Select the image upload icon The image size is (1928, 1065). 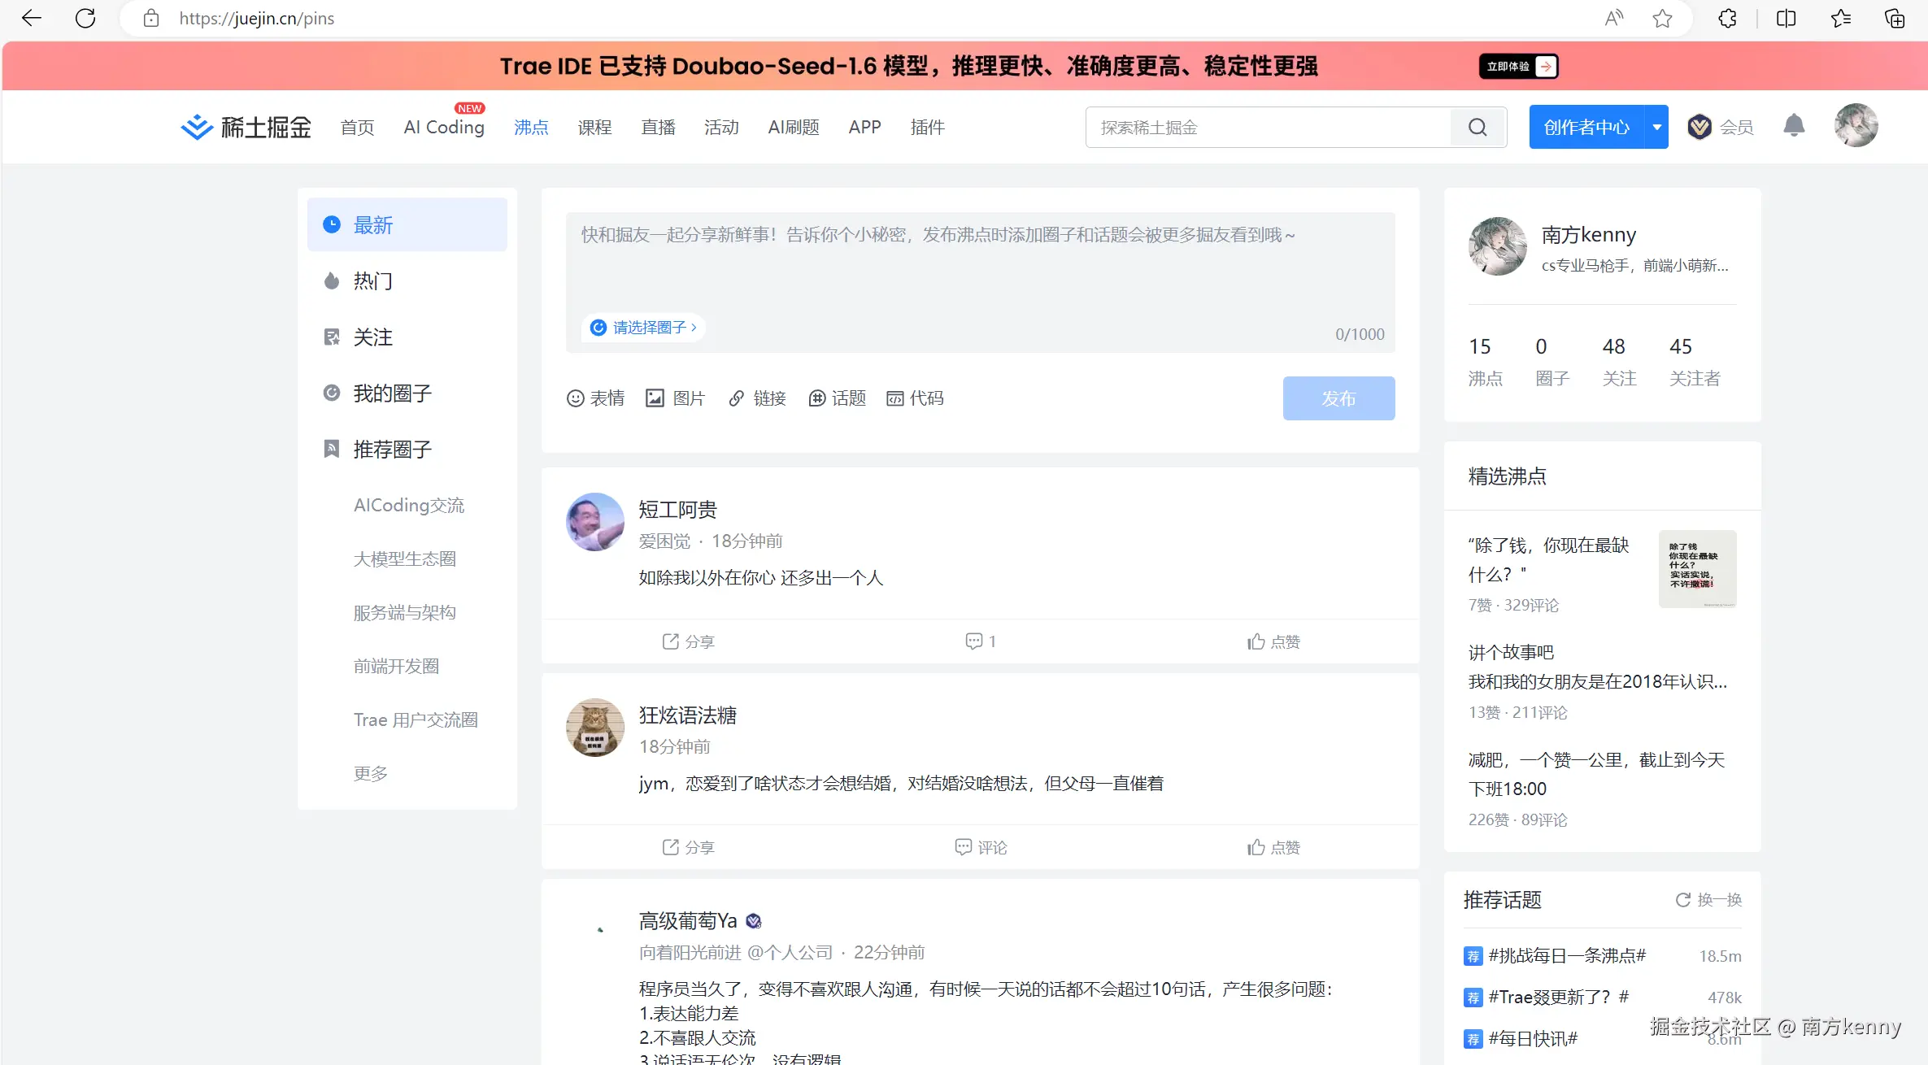click(675, 398)
